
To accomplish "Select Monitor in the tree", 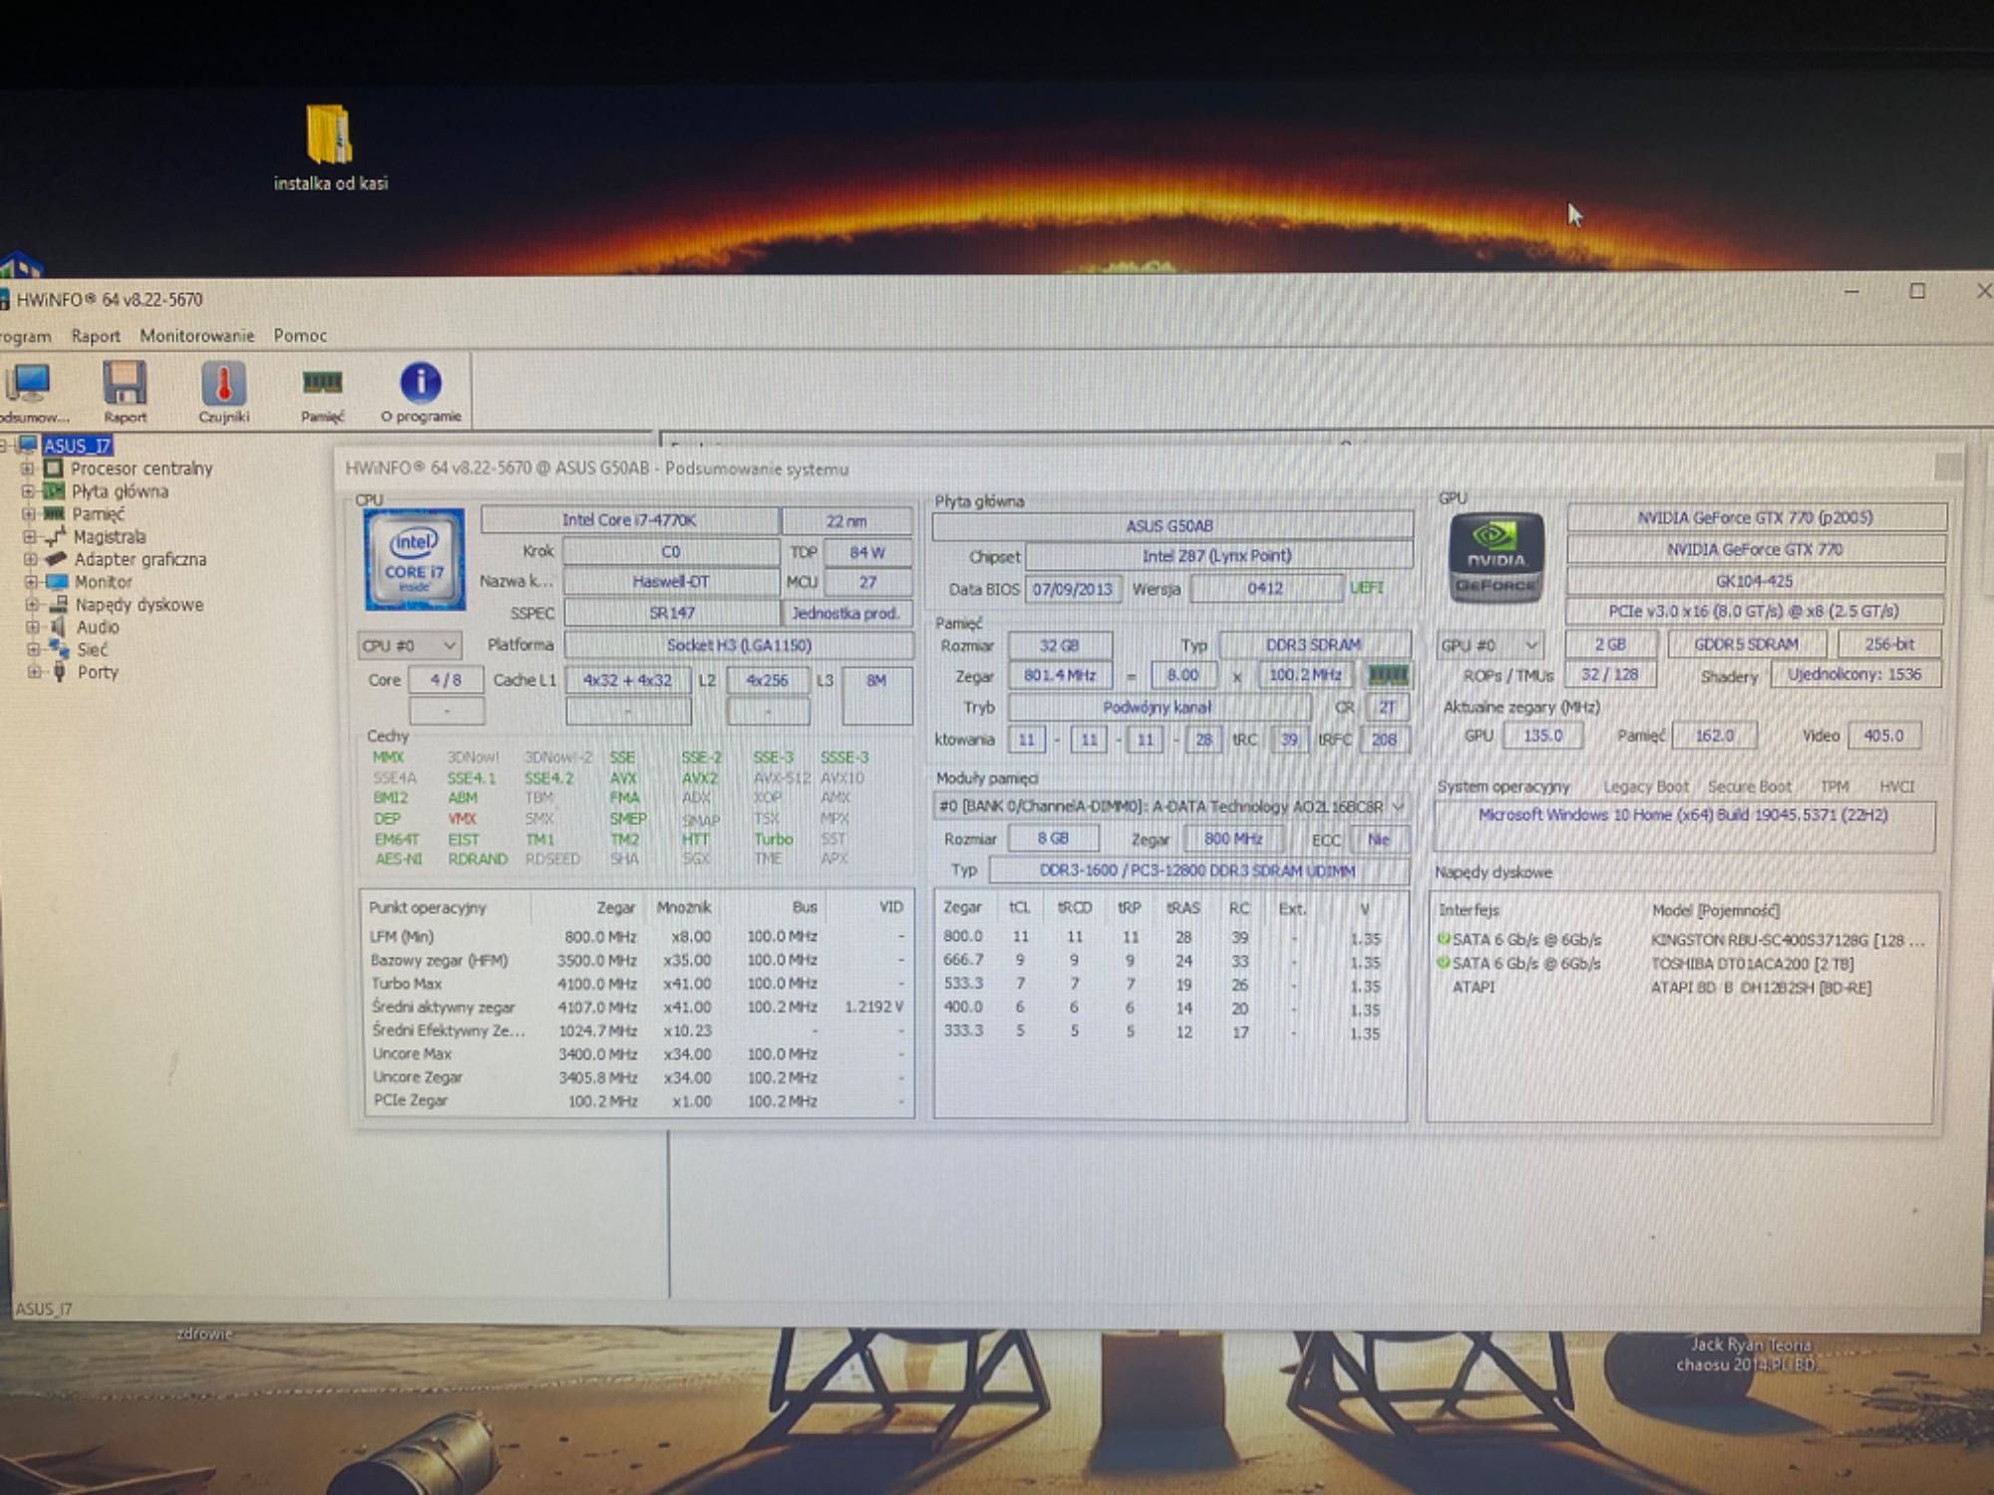I will pyautogui.click(x=103, y=582).
